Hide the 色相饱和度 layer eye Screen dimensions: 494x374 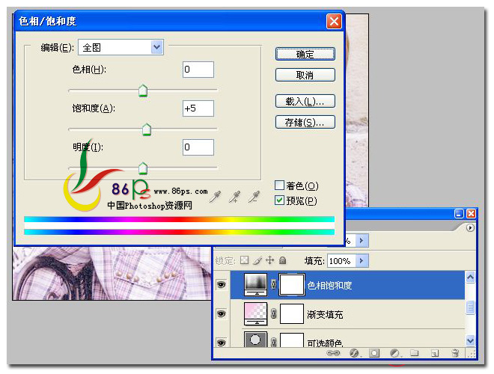(x=221, y=285)
